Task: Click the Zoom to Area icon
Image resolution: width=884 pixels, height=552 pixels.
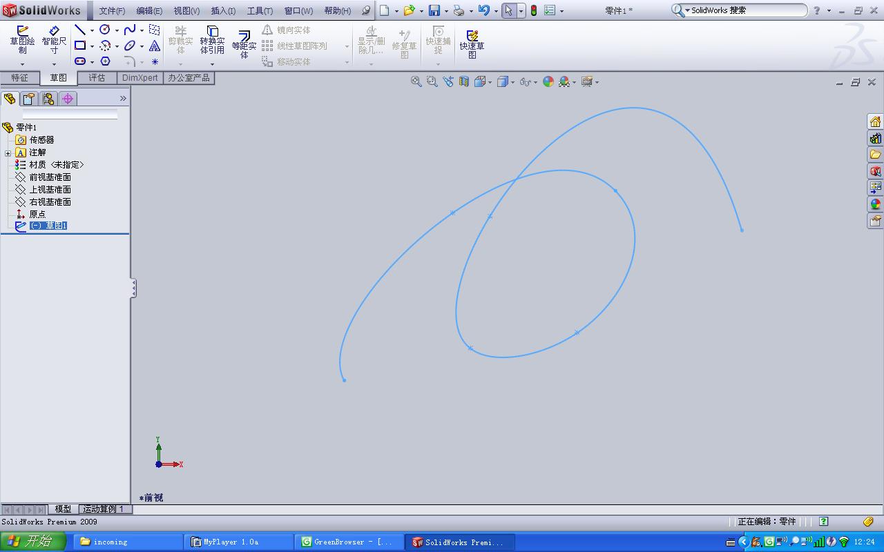Action: click(x=432, y=81)
